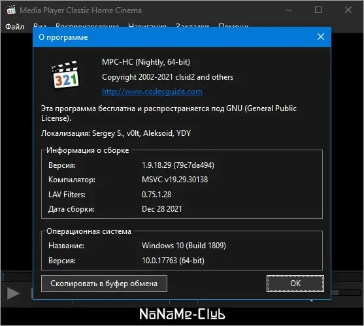This screenshot has height=326, width=364.
Task: Click the GNU General Public License text
Action: click(x=169, y=113)
